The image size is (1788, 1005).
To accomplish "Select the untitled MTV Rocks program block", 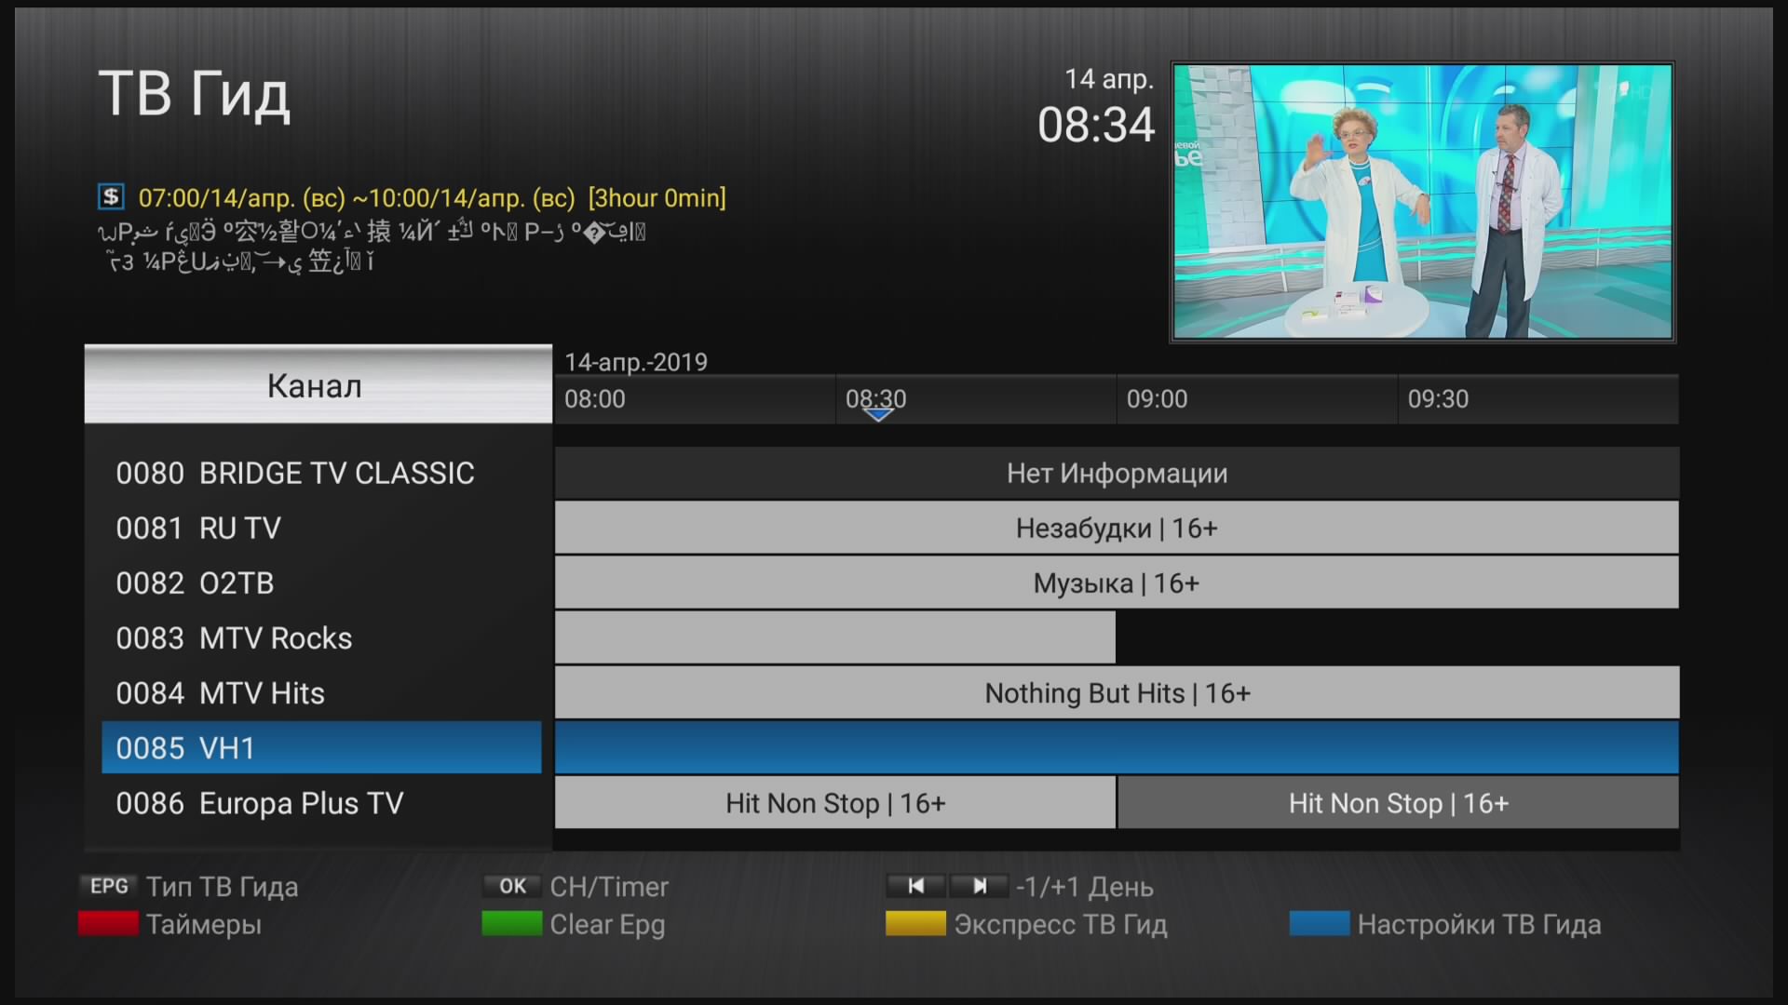I will pyautogui.click(x=835, y=637).
